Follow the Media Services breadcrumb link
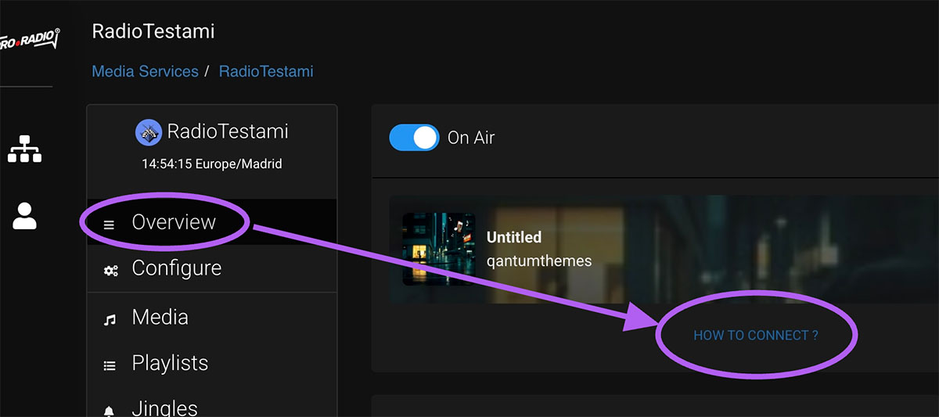 point(145,71)
